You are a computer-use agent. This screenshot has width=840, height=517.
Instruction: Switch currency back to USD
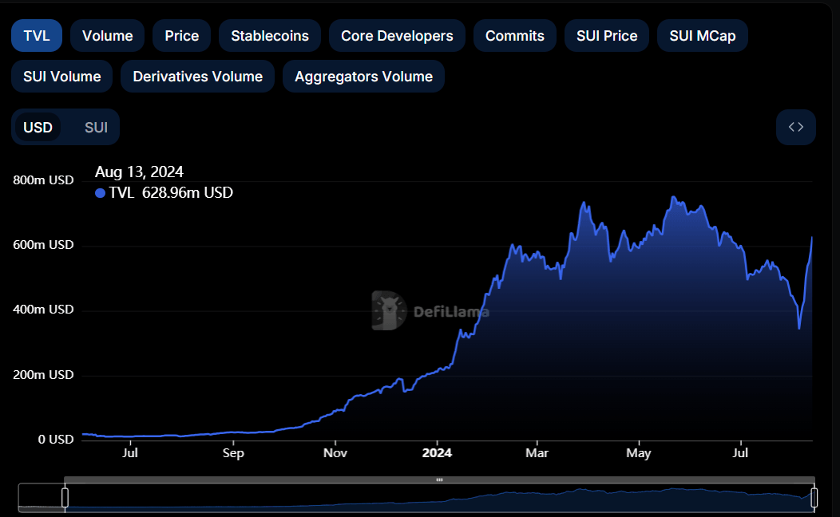(x=38, y=127)
